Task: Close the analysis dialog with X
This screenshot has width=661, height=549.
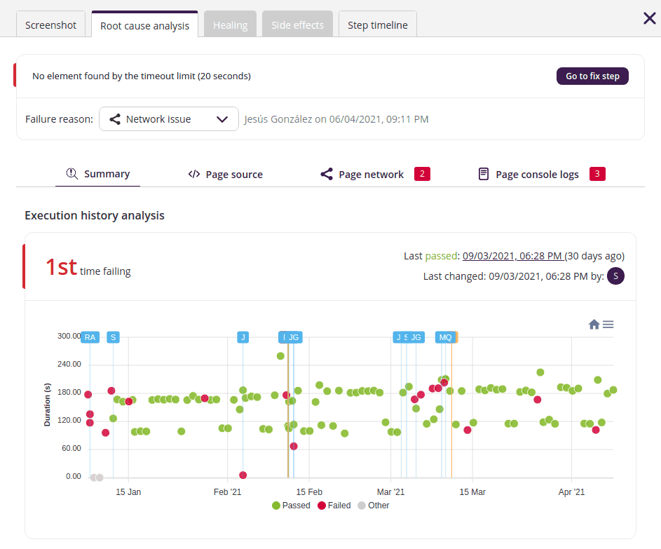Action: (x=649, y=18)
